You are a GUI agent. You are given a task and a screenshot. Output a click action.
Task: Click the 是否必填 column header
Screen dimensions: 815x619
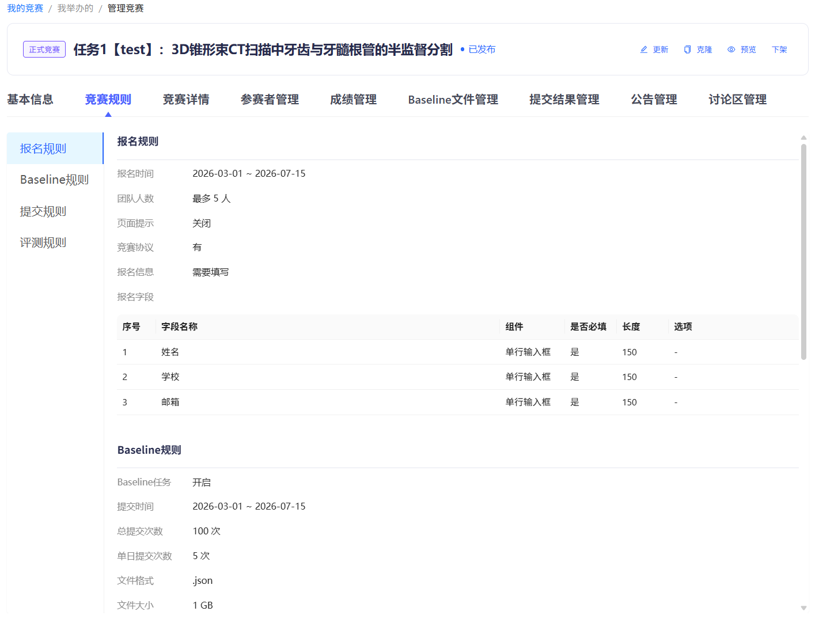(588, 326)
